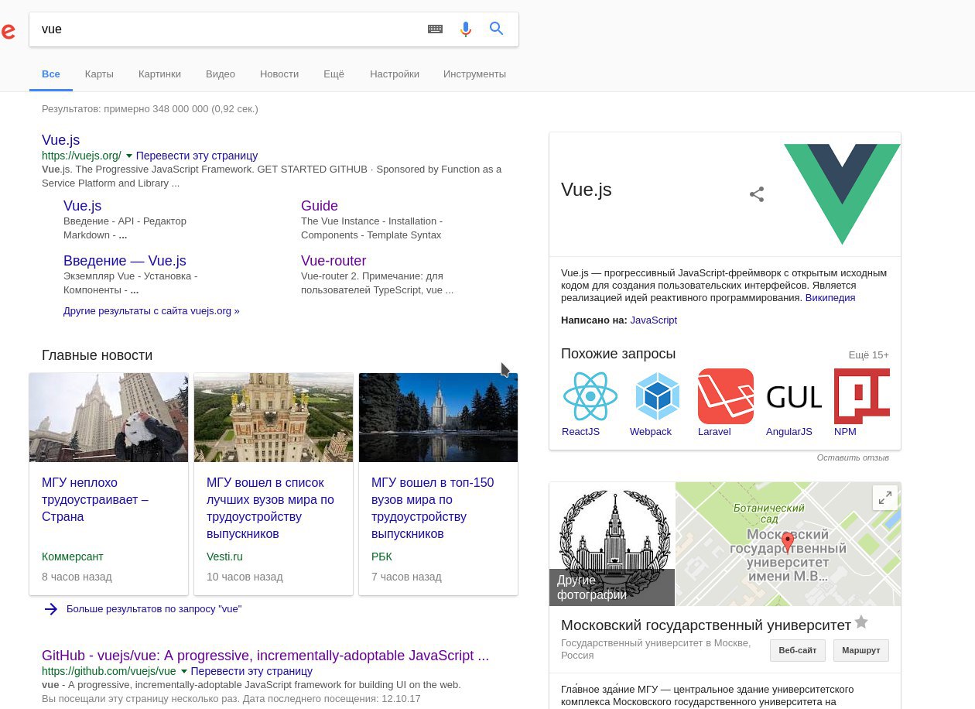Screen dimensions: 975x709
Task: Start voice search with microphone icon
Action: click(465, 29)
